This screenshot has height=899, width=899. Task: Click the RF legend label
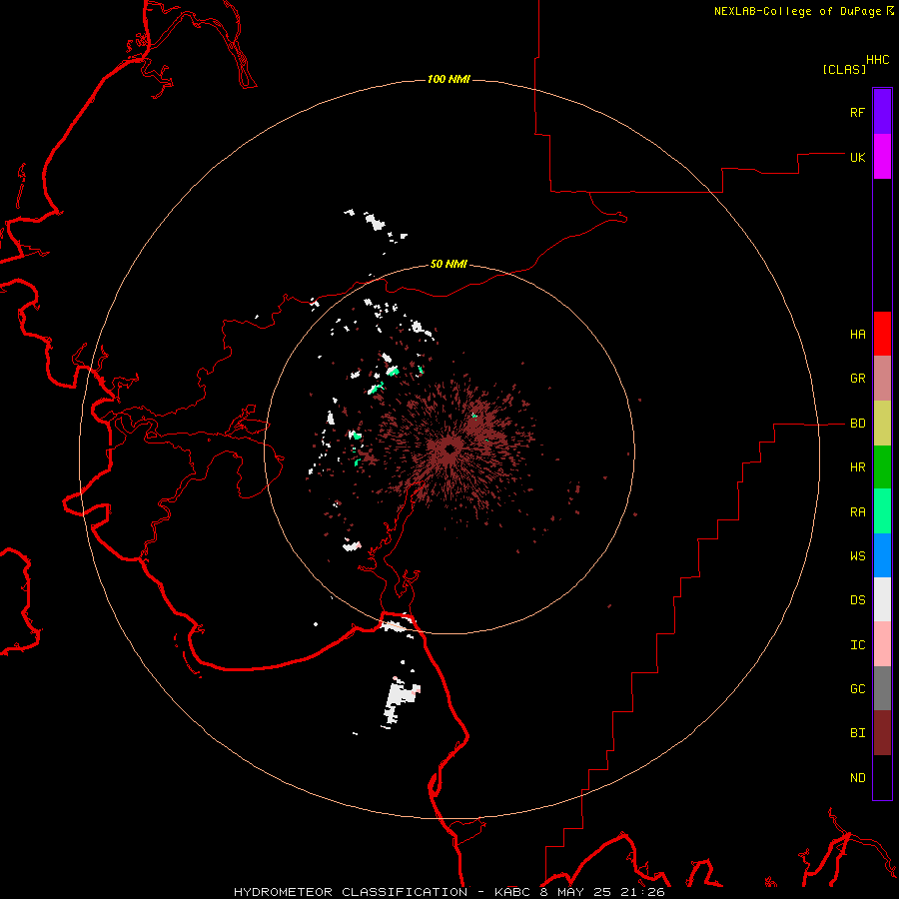tap(857, 113)
